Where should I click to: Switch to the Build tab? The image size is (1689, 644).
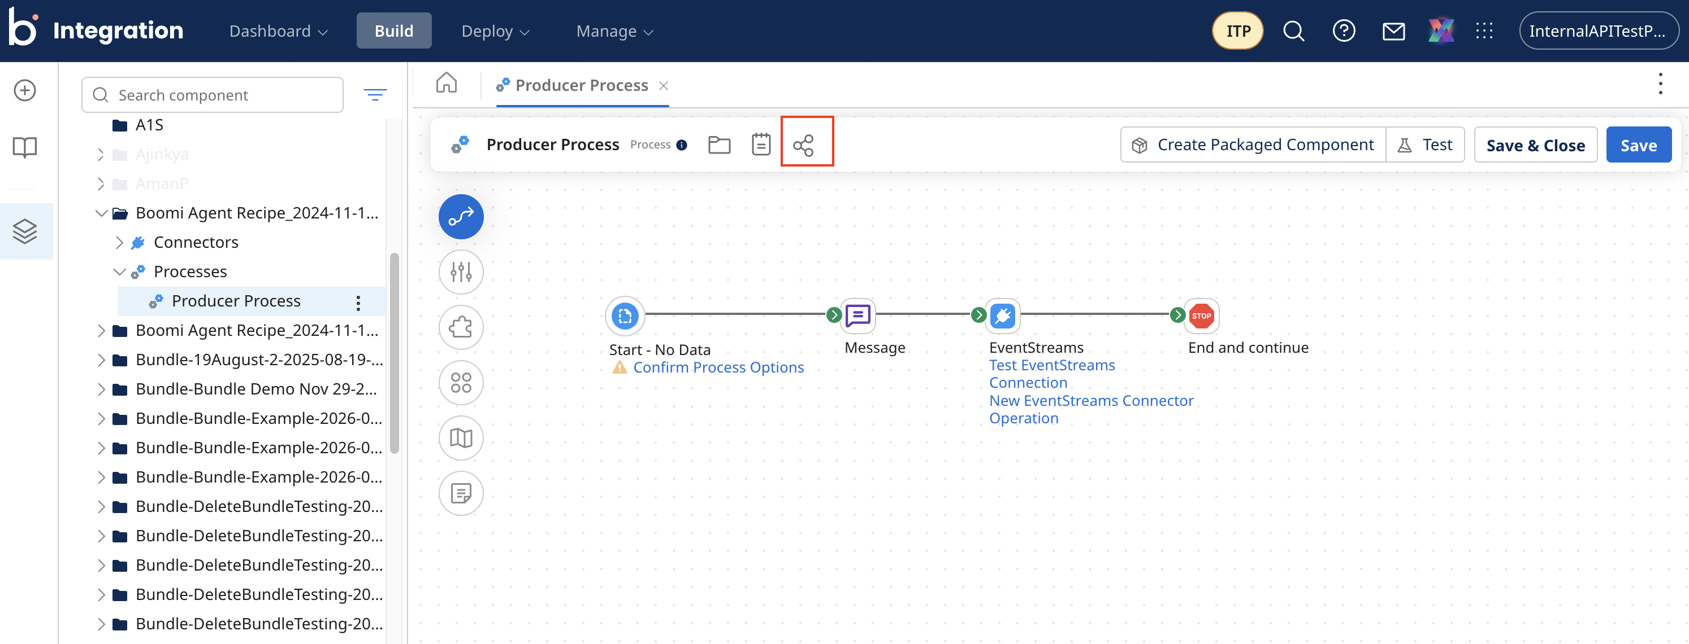coord(394,30)
